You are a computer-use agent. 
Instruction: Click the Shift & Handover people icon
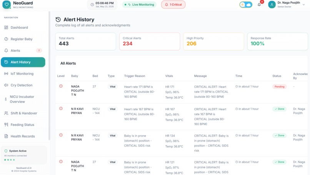tap(6, 113)
